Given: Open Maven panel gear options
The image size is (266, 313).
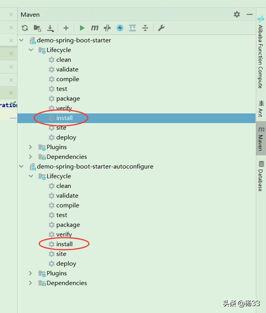Looking at the screenshot, I should pos(236,15).
